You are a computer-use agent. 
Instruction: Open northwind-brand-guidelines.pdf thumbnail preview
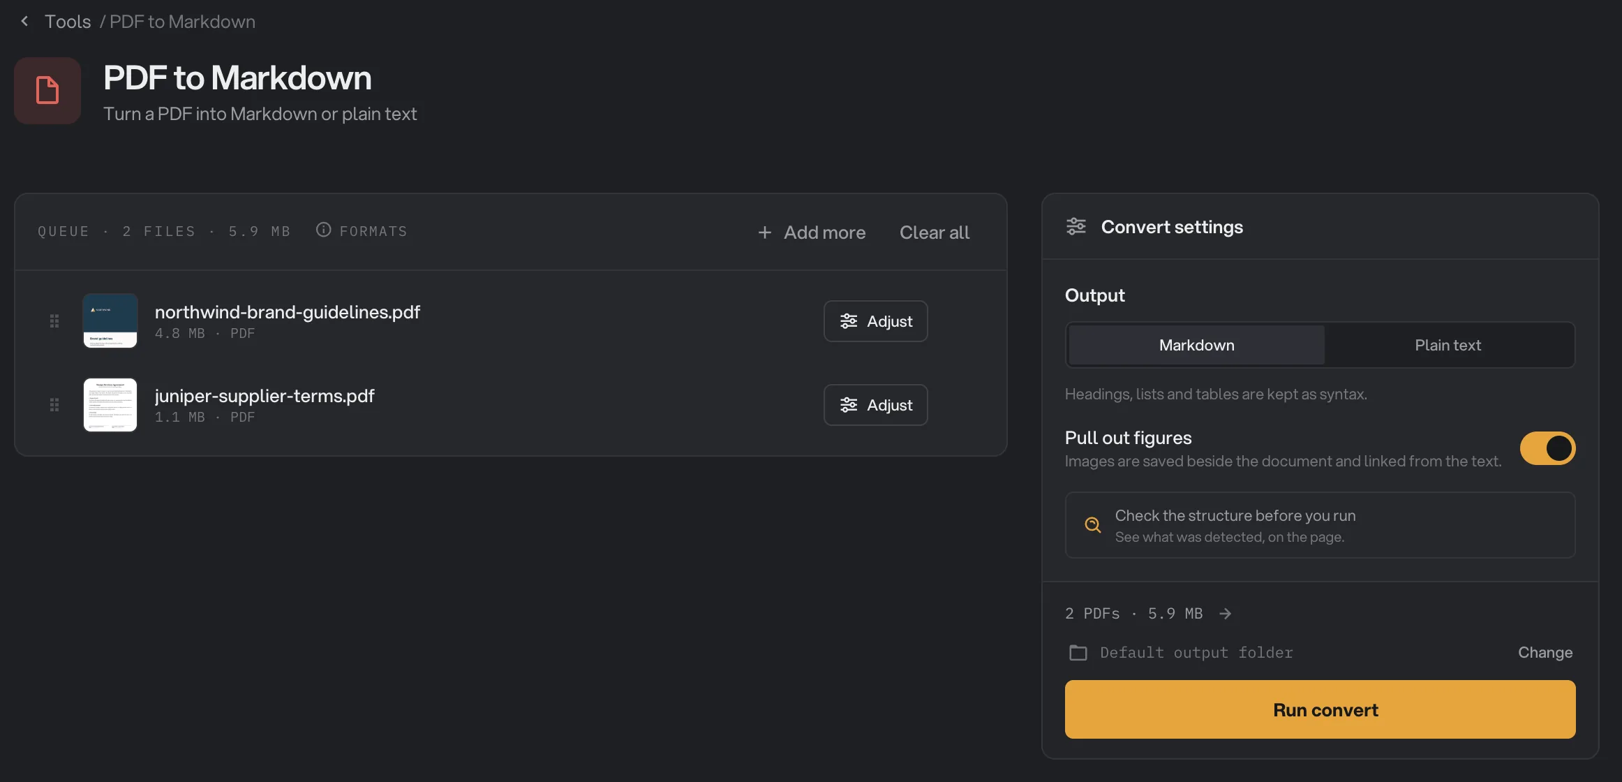tap(110, 321)
